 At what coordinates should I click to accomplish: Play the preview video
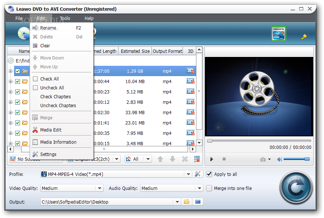(212, 159)
